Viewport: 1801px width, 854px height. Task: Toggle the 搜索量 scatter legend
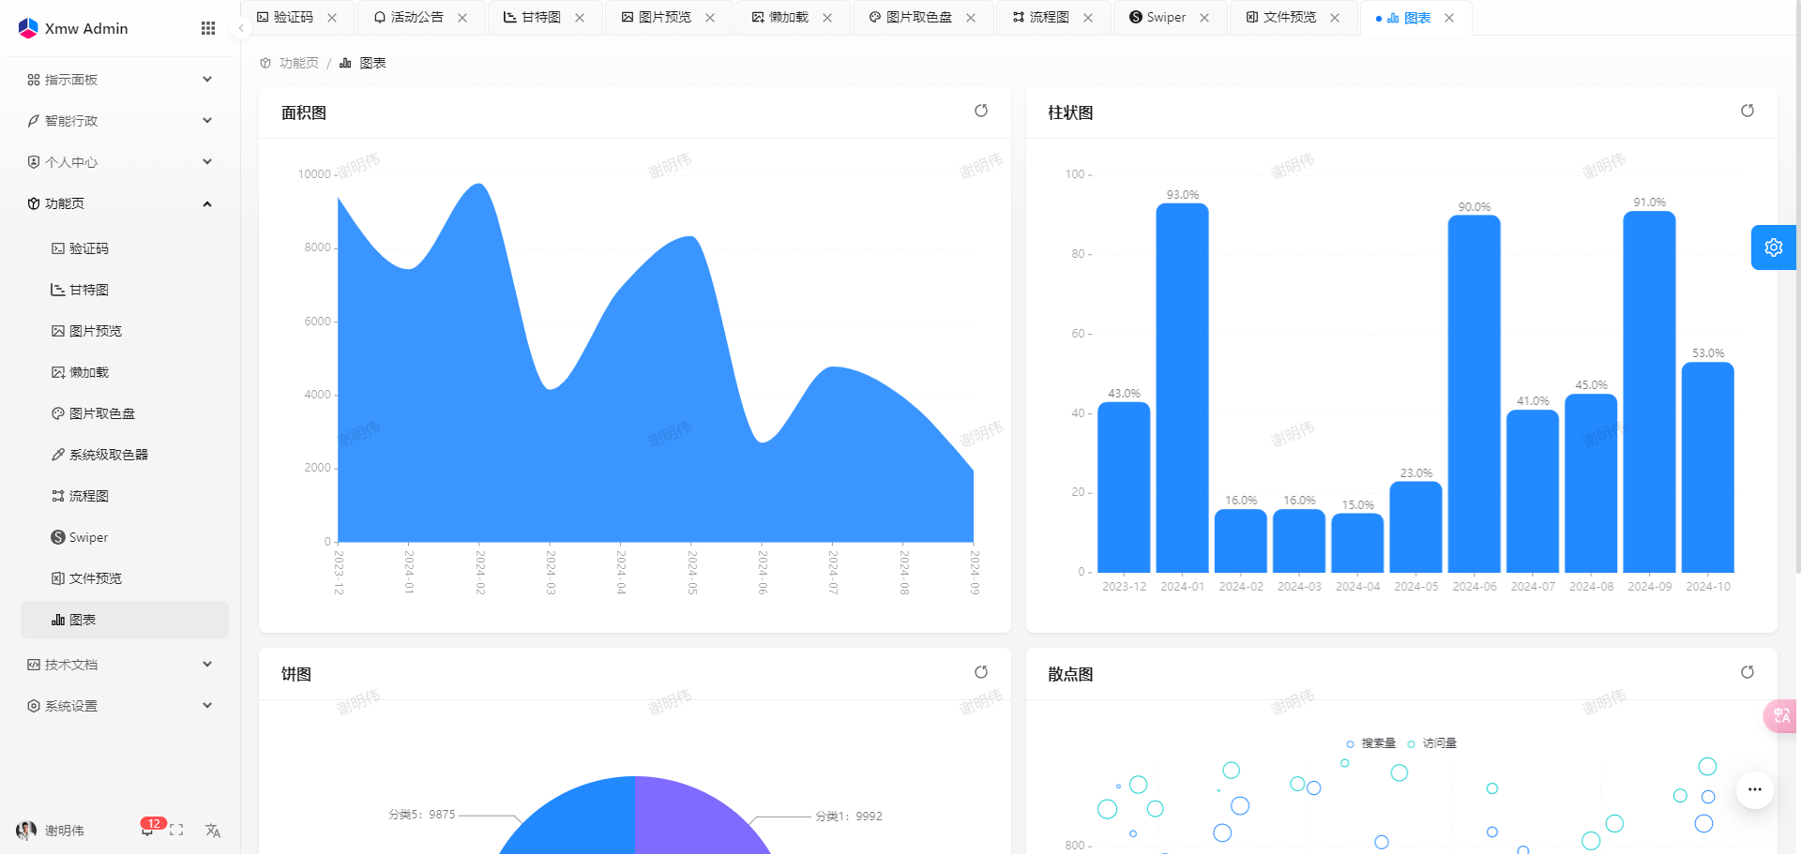click(1370, 743)
